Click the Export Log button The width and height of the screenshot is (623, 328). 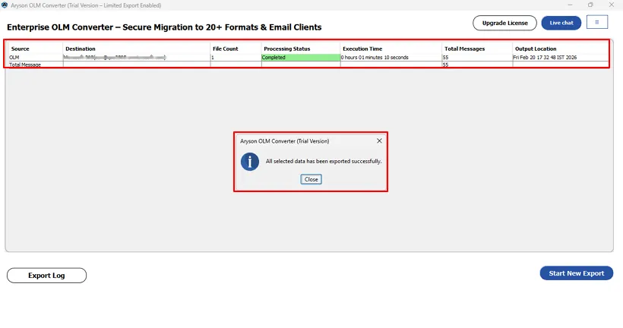coord(46,276)
